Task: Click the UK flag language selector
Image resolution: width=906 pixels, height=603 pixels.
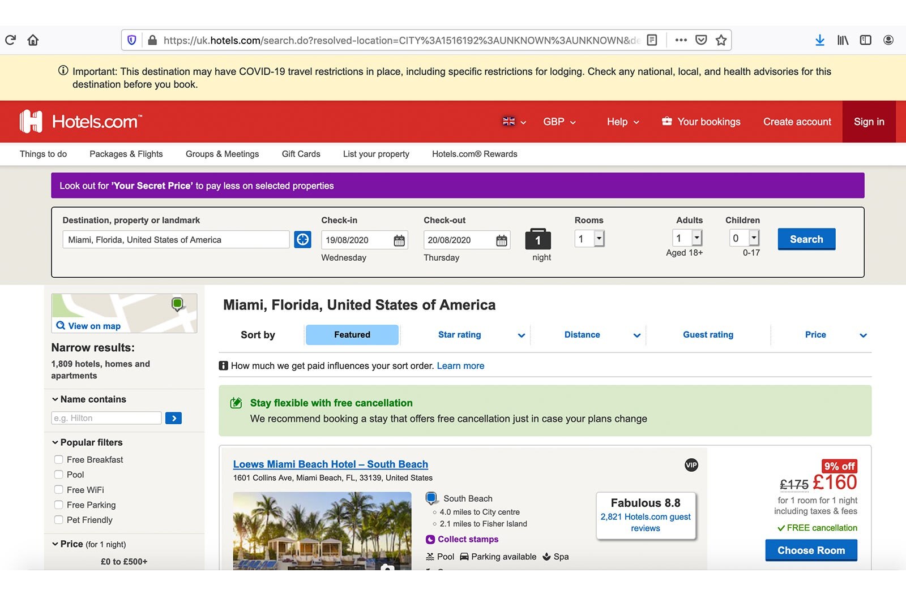Action: 514,122
